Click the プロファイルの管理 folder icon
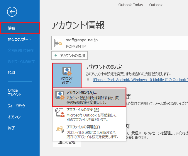The height and width of the screenshot is (156, 188). 60,131
